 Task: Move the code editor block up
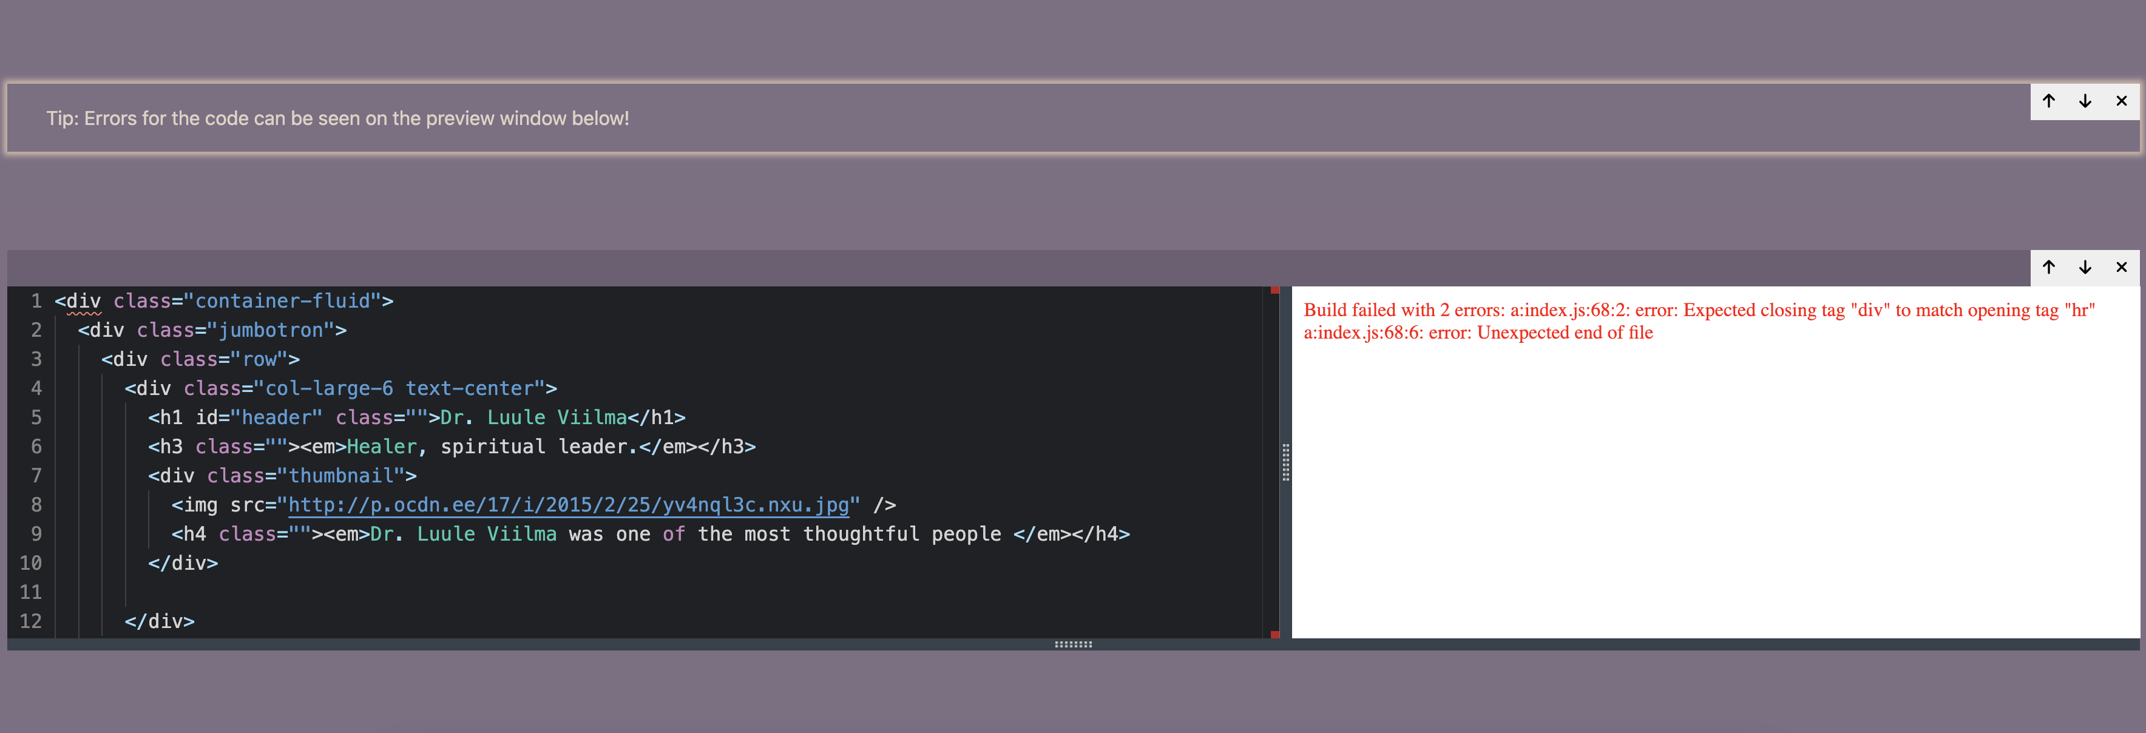point(2048,268)
